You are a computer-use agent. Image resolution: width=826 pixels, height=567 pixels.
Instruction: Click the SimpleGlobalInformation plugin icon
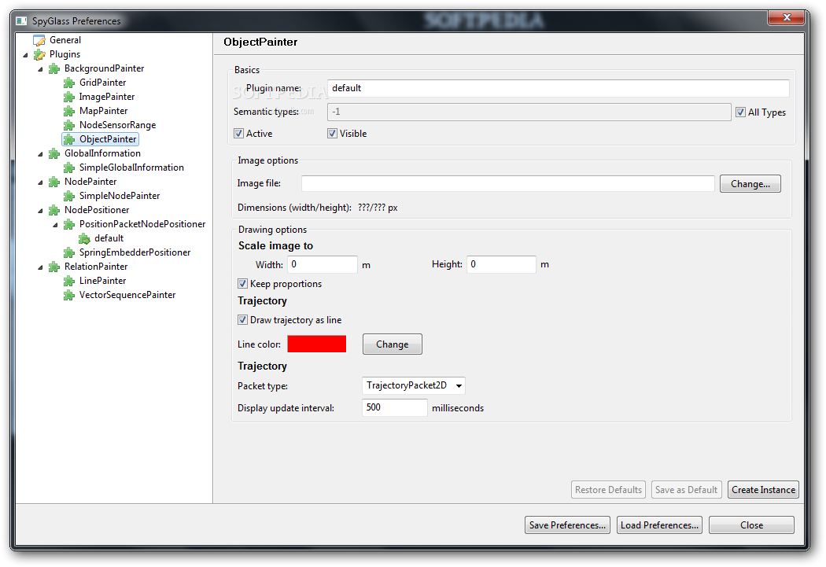pyautogui.click(x=69, y=168)
